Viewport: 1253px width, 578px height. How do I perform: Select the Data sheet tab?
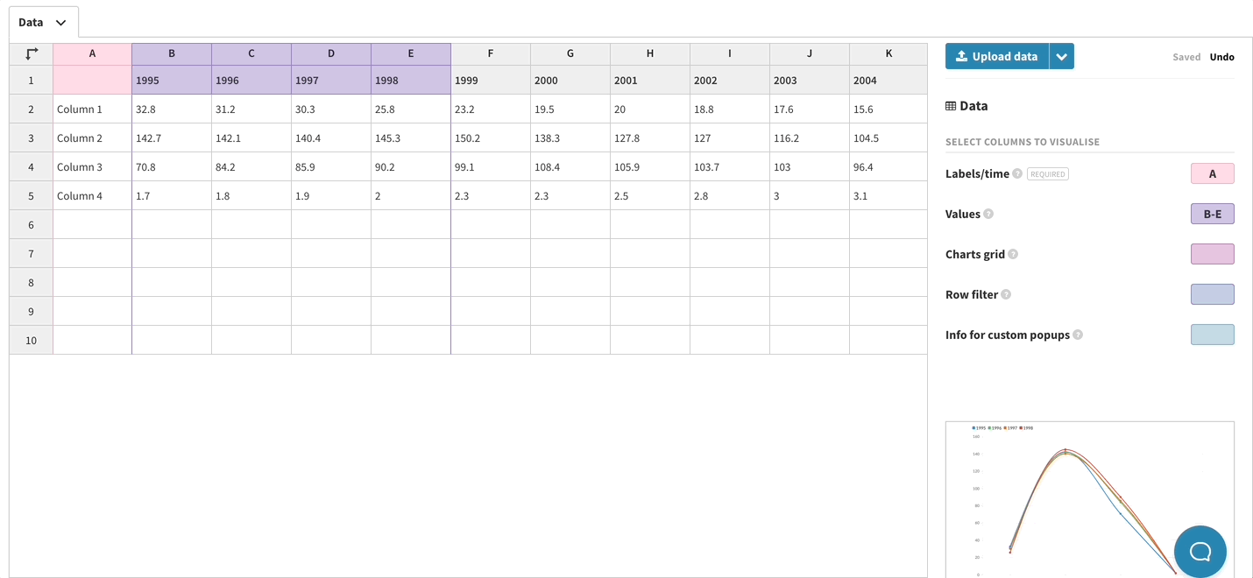(x=32, y=23)
